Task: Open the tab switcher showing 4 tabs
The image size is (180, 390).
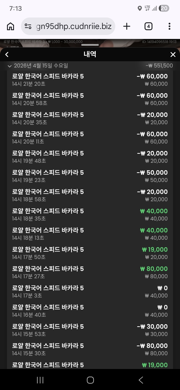Action: tap(148, 26)
